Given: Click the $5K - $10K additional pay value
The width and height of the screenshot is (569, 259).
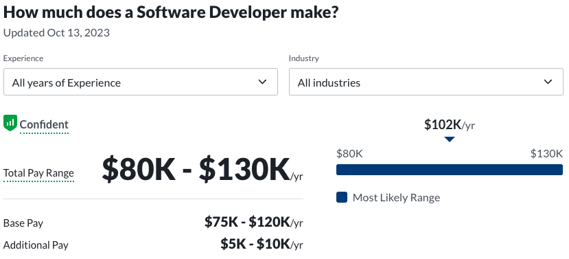Looking at the screenshot, I should [x=262, y=244].
